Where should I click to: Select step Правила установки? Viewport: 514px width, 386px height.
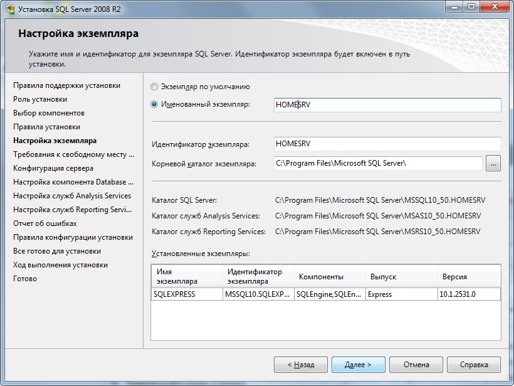46,127
